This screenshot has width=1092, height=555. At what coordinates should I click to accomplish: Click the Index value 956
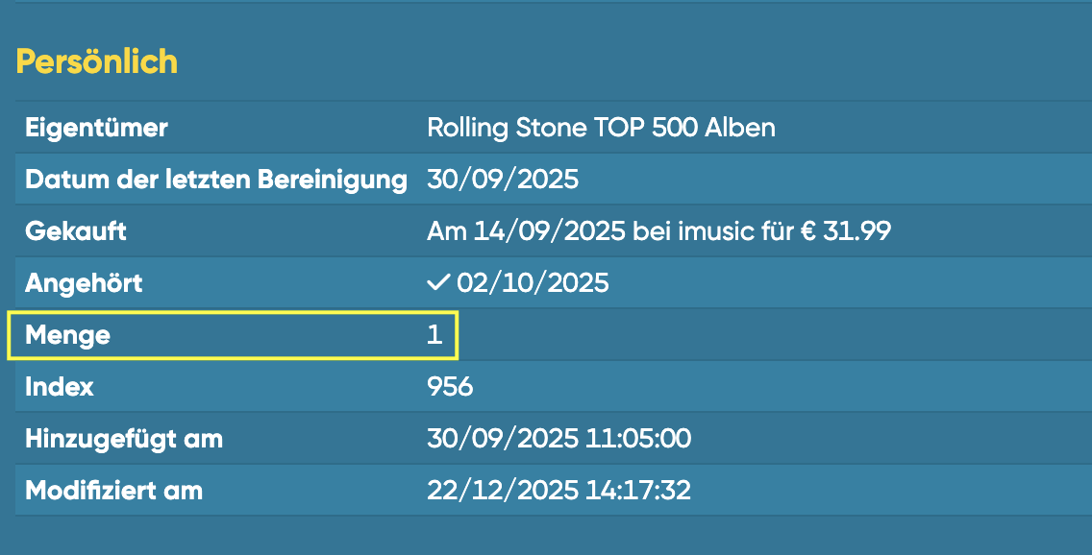(450, 387)
